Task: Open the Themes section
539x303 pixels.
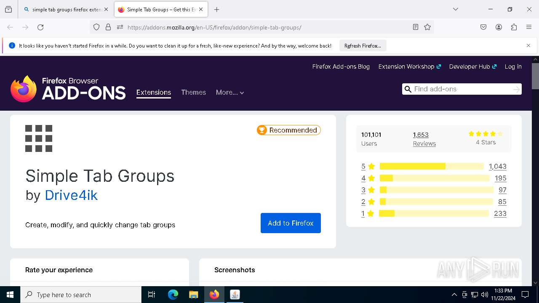Action: [193, 93]
